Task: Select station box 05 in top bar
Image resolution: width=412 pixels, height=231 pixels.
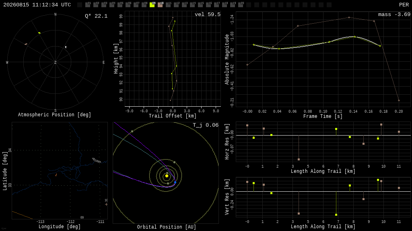Action: 120,5
